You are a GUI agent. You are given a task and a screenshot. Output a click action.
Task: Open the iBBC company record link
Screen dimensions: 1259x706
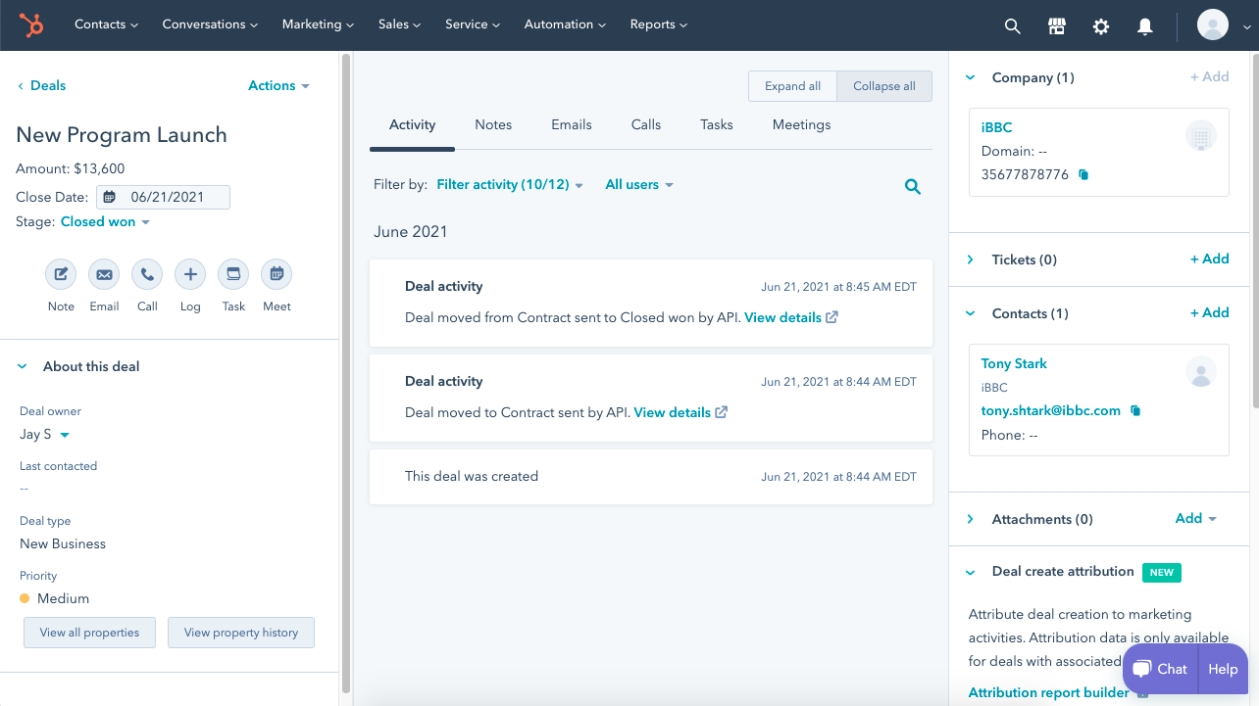click(x=996, y=127)
